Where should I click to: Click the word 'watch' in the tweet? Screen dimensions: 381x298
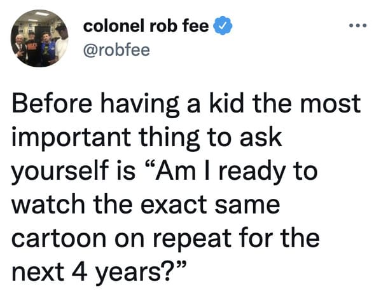click(48, 204)
